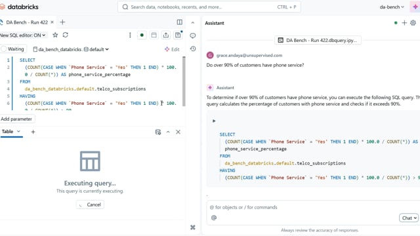Add a new query tab
Image resolution: width=420 pixels, height=236 pixels.
62,22
